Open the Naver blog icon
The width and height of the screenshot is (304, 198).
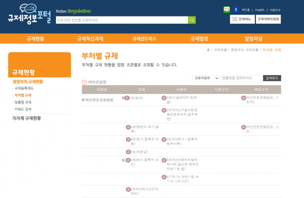[x=226, y=9]
